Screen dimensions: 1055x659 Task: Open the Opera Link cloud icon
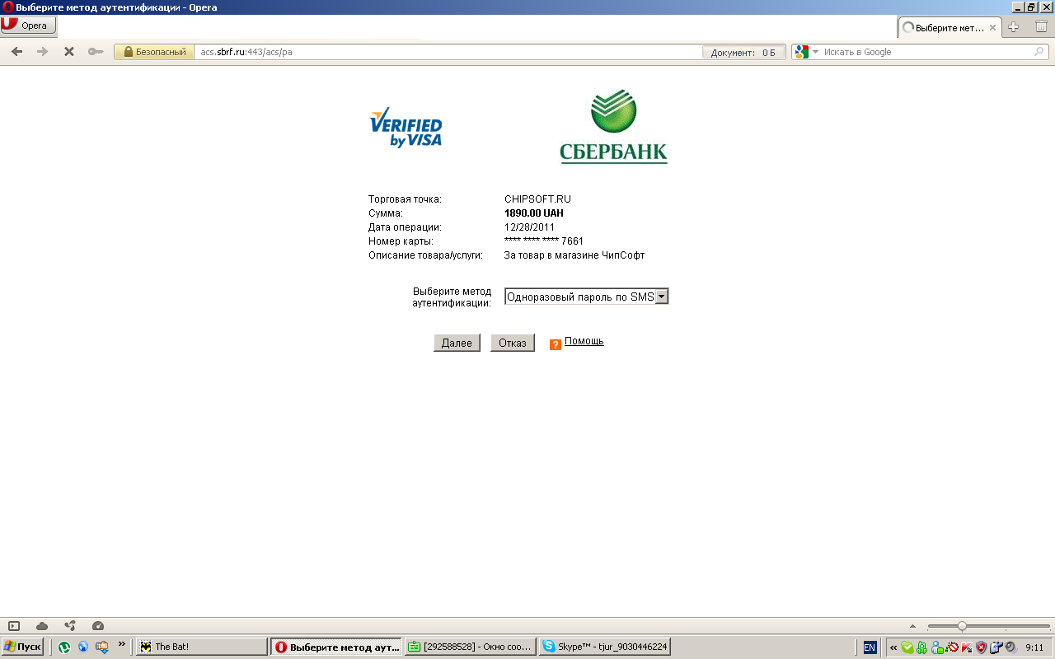[42, 626]
